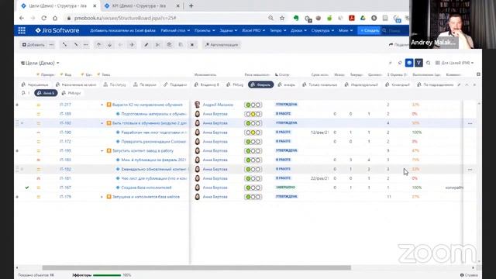
Task: Open the Задачи dropdown menu
Action: point(229,30)
